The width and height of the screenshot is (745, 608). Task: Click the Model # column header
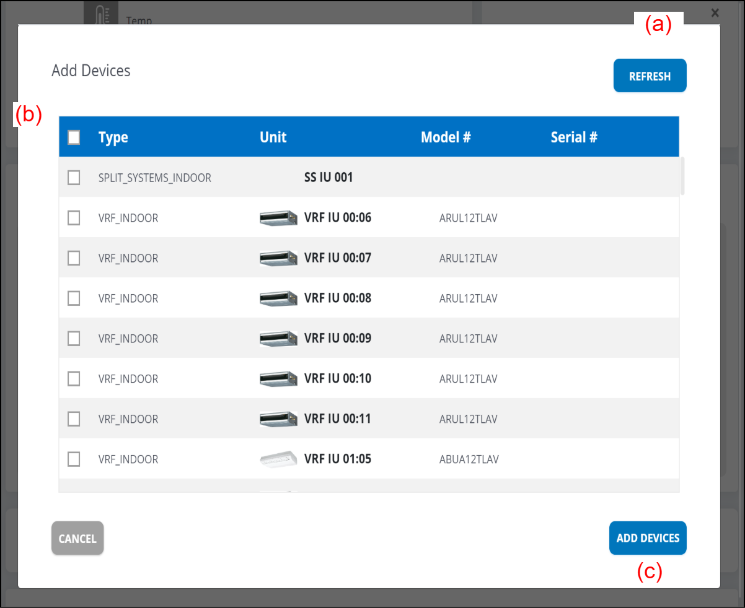[446, 137]
